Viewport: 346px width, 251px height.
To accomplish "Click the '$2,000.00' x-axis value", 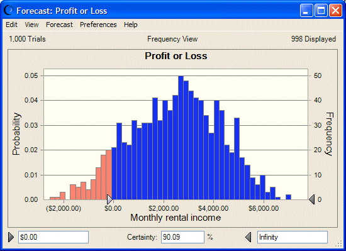I will pyautogui.click(x=164, y=208).
